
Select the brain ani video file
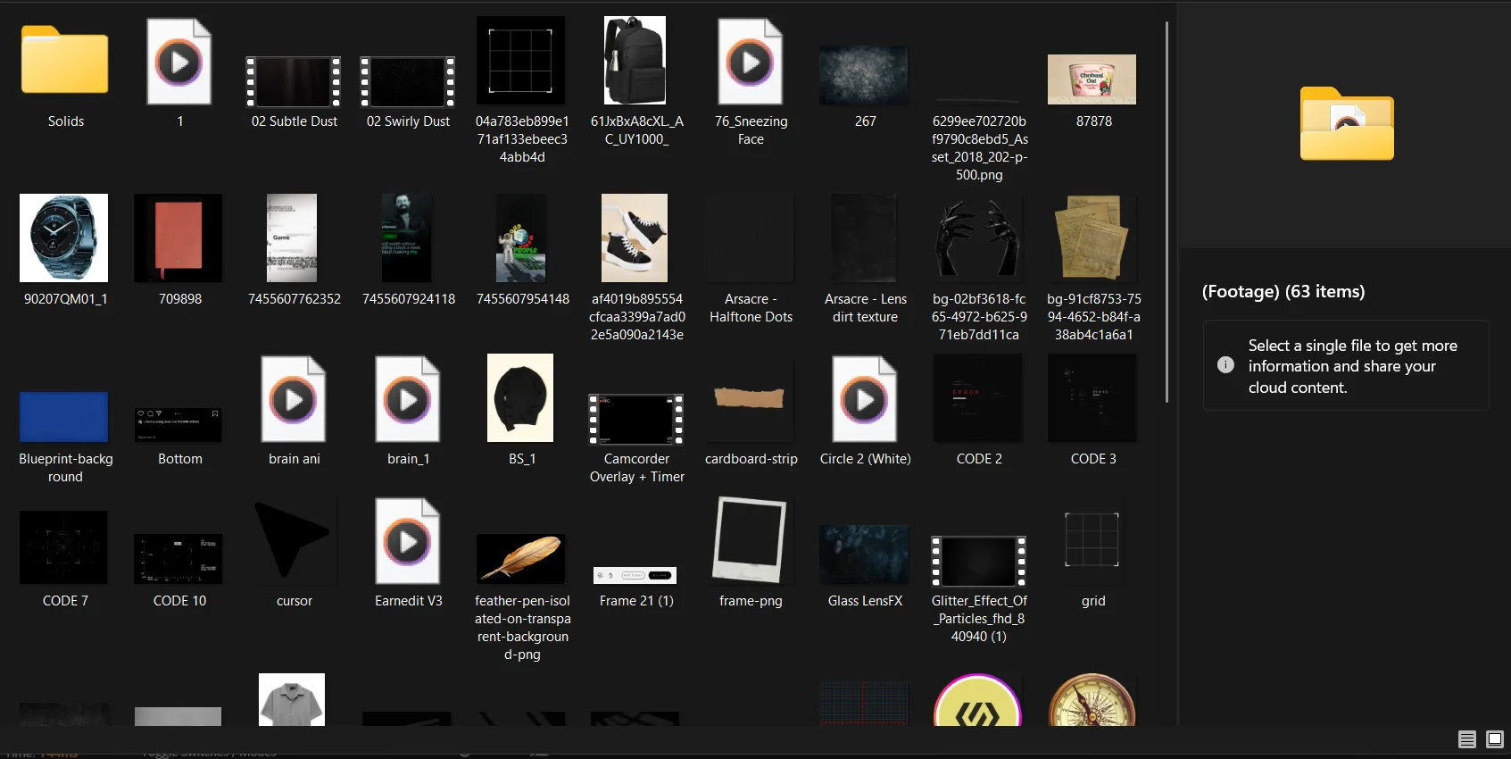click(294, 399)
